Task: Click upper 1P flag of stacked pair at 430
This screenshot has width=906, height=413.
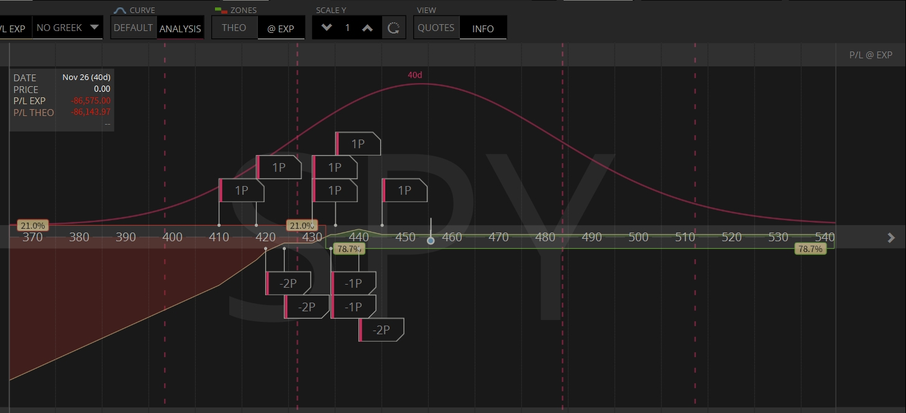Action: pyautogui.click(x=334, y=167)
